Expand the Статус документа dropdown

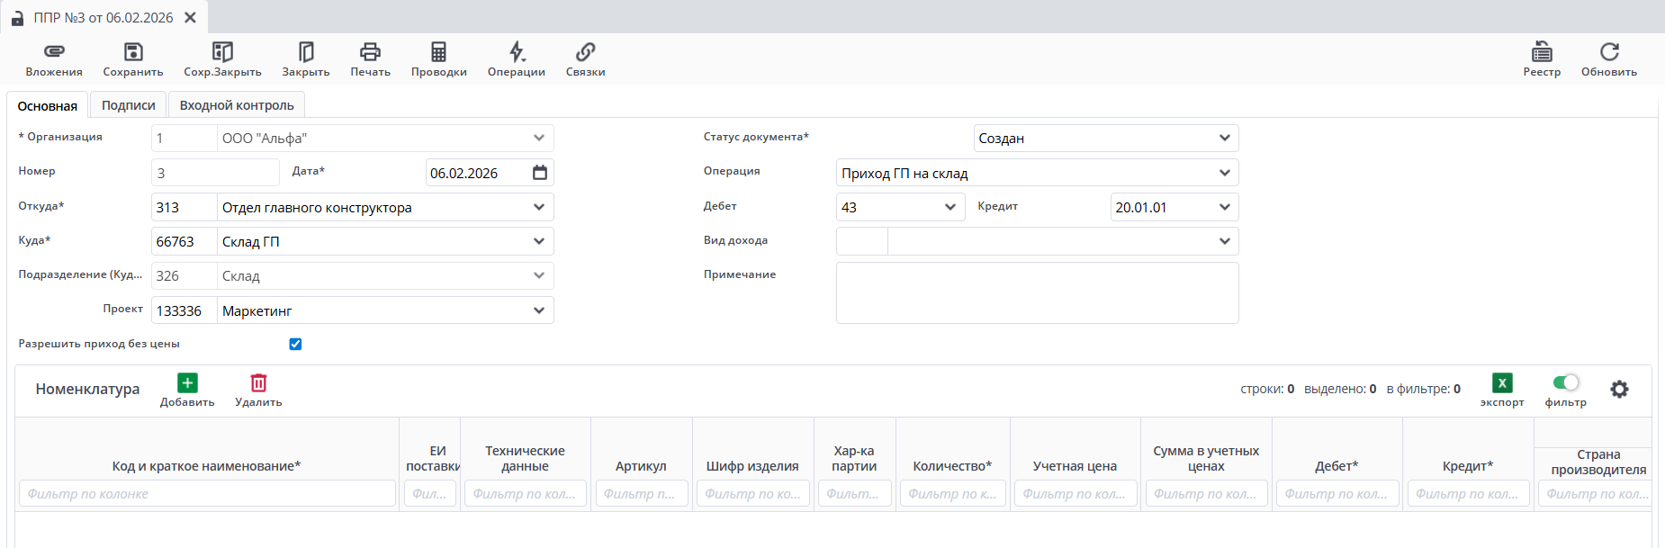click(1224, 139)
